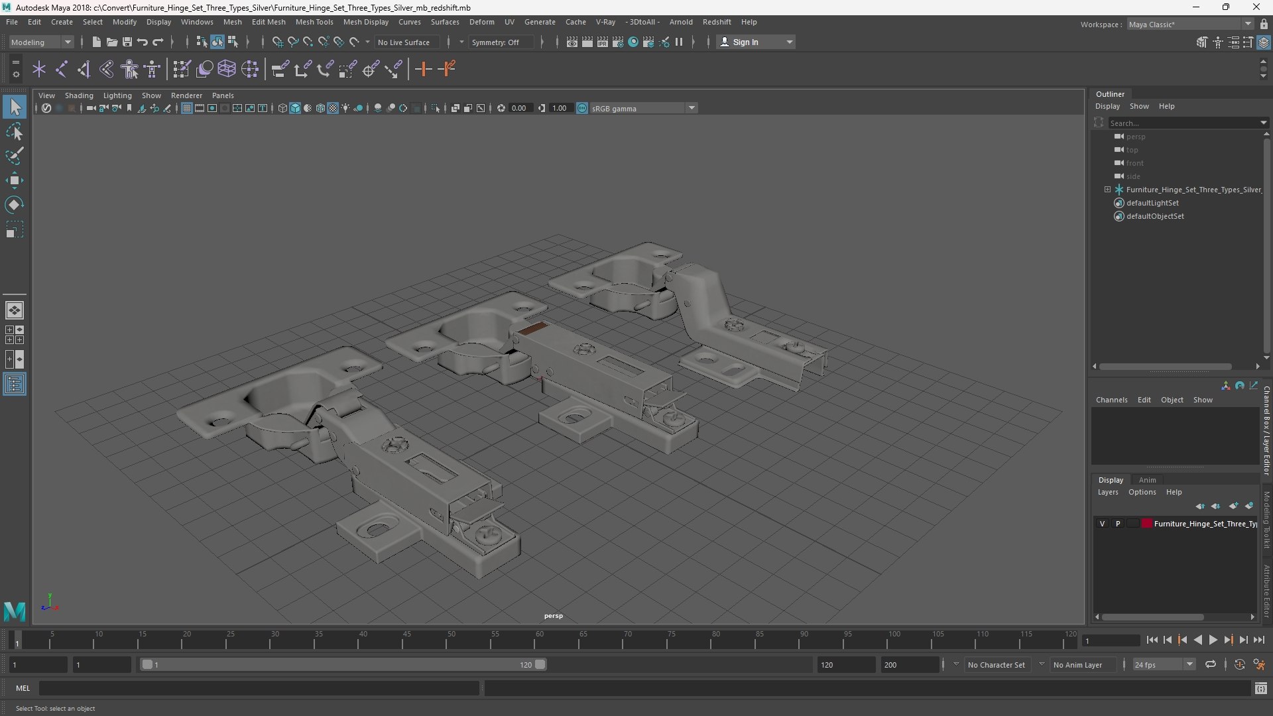Click the red layer color swatch
Viewport: 1273px width, 716px height.
coord(1146,524)
